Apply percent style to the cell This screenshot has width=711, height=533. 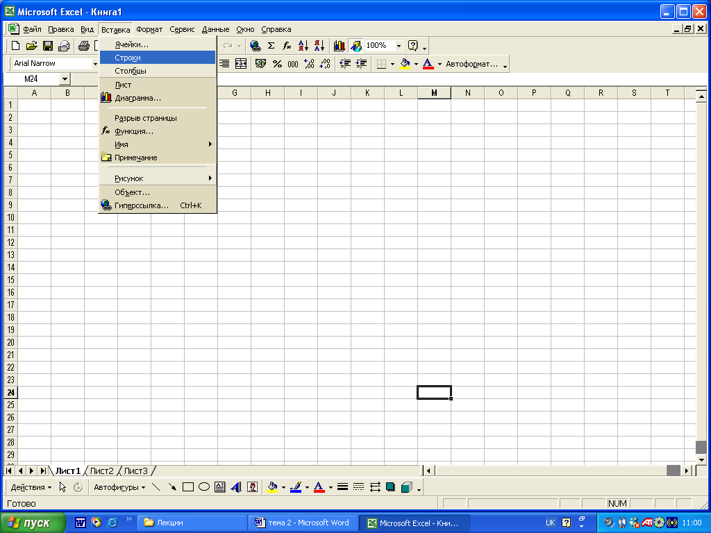(277, 64)
